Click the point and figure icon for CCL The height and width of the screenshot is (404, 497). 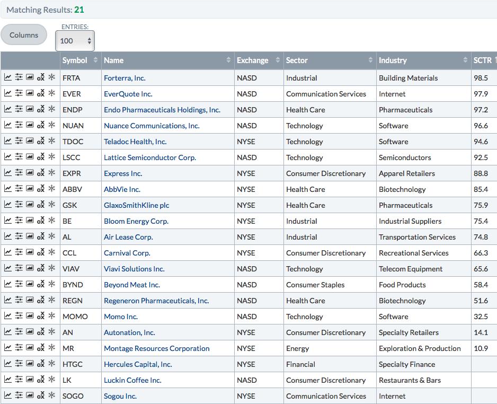tap(41, 252)
